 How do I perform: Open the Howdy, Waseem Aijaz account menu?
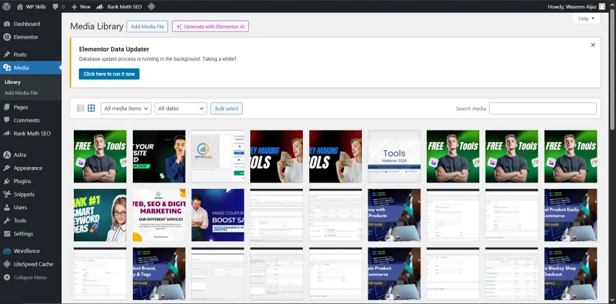(576, 6)
